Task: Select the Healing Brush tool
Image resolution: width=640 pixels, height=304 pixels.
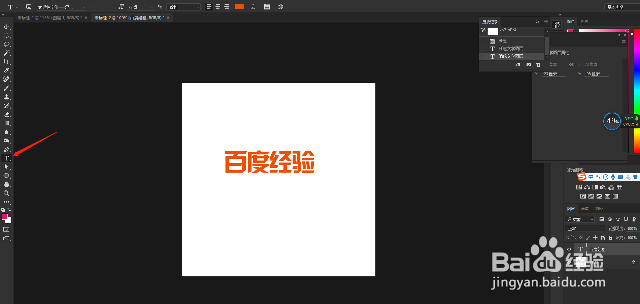Action: 6,79
